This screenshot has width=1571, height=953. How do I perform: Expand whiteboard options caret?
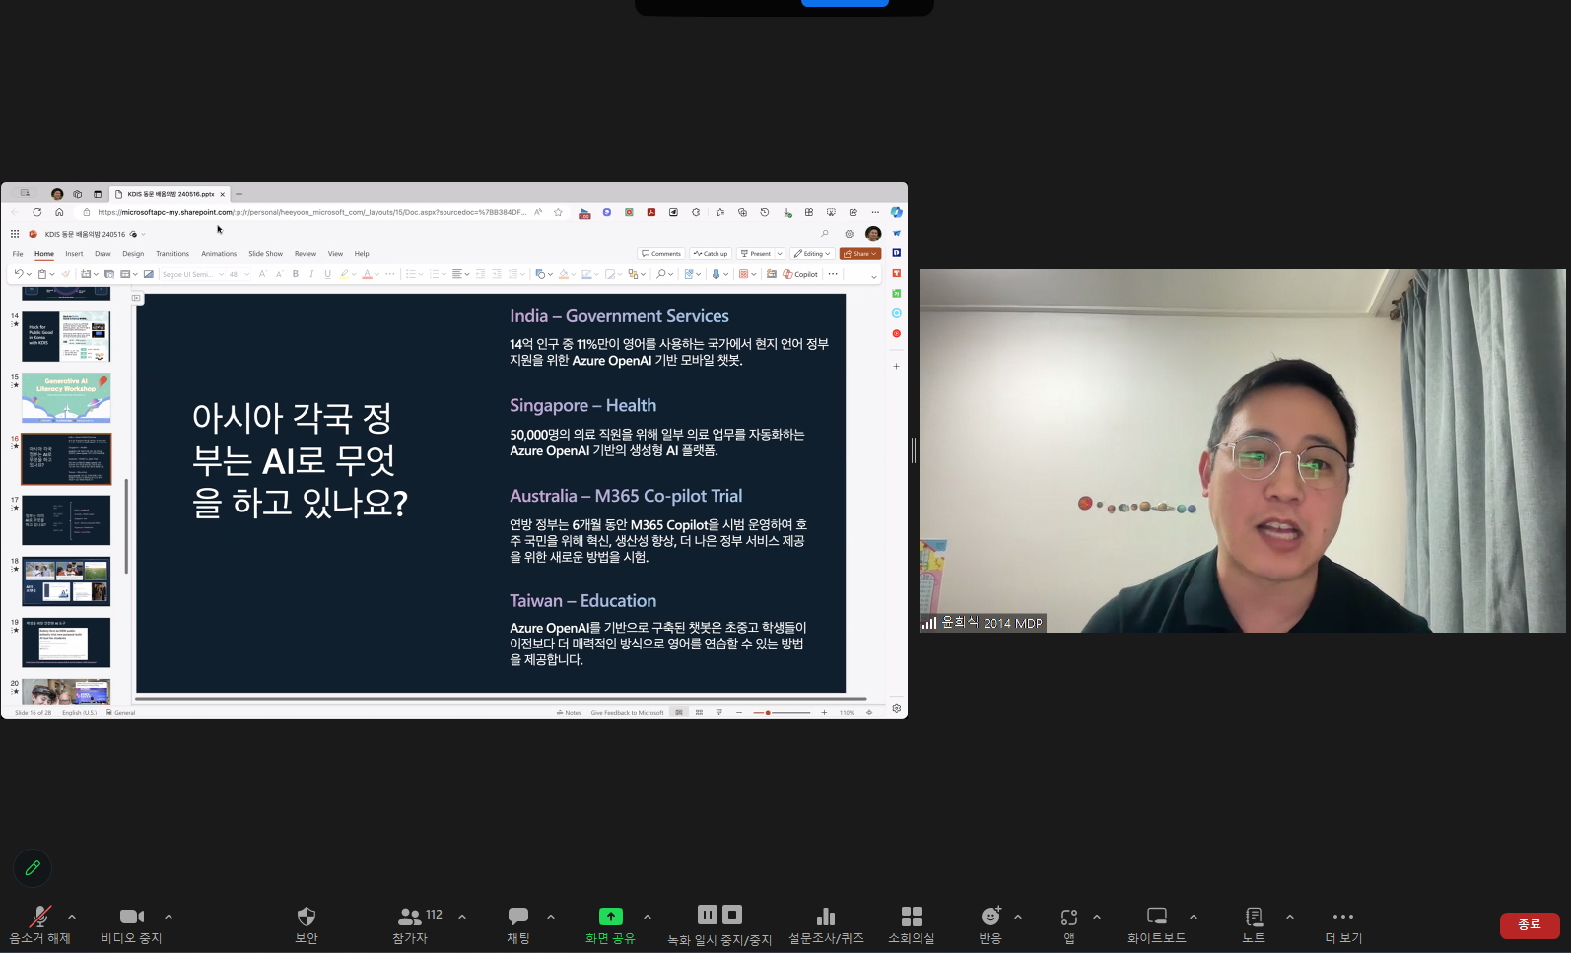(1194, 917)
